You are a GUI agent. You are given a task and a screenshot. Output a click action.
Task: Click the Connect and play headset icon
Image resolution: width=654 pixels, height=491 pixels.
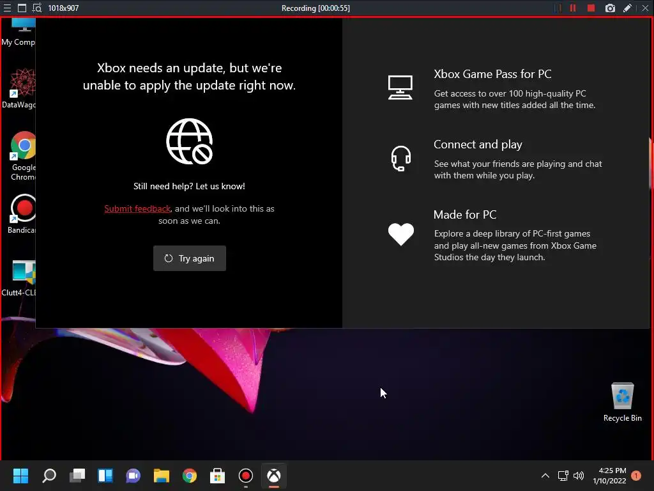(401, 159)
